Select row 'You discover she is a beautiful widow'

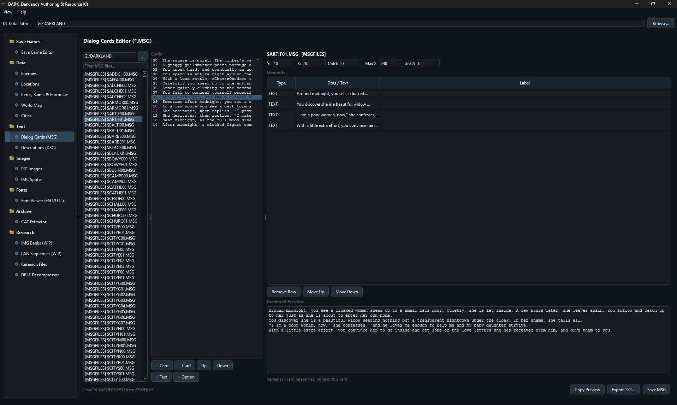tap(468, 104)
